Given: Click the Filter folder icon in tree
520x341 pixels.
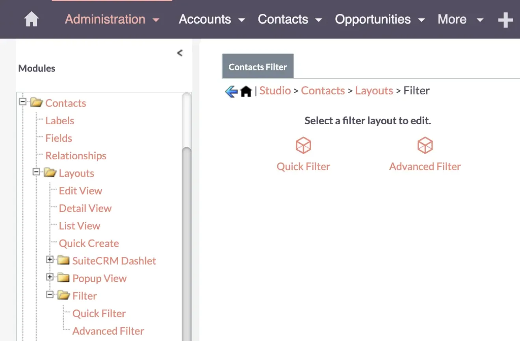Looking at the screenshot, I should 63,295.
